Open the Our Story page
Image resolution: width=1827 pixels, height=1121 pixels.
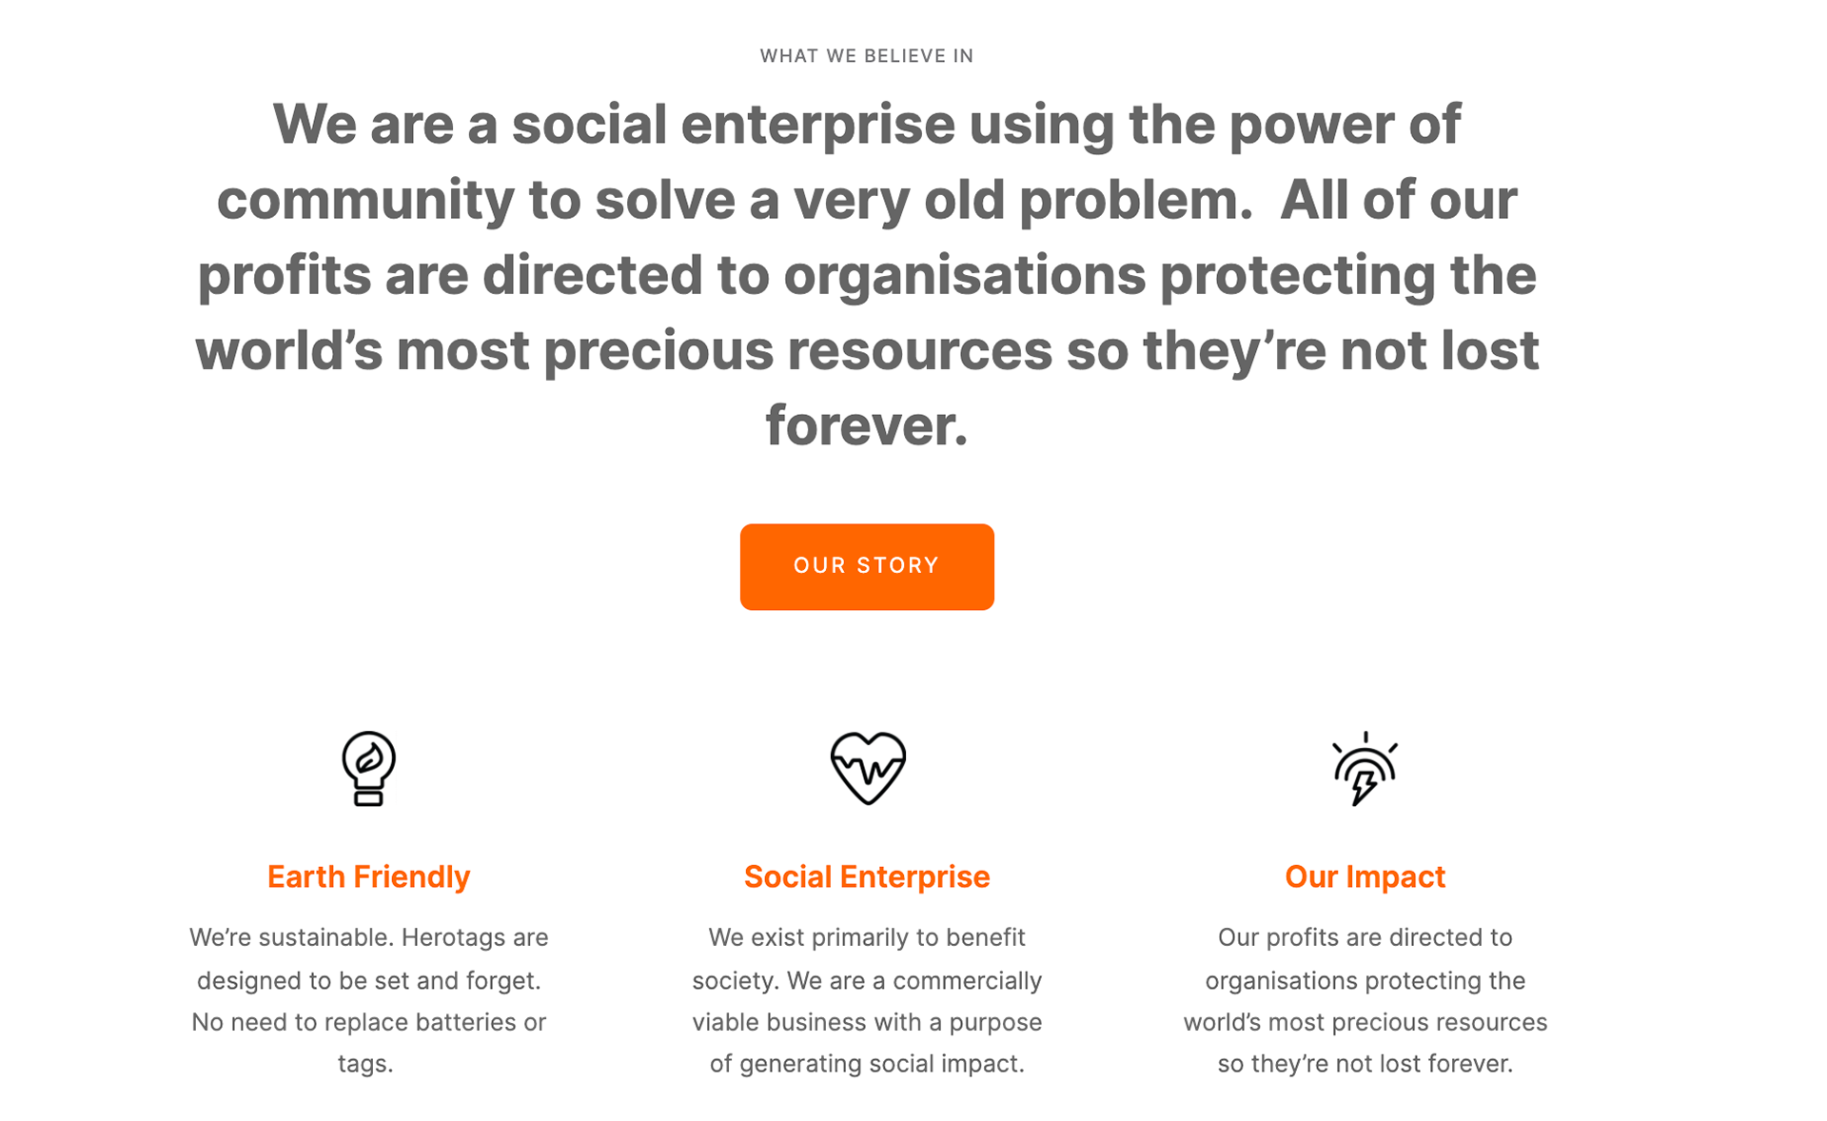(867, 566)
